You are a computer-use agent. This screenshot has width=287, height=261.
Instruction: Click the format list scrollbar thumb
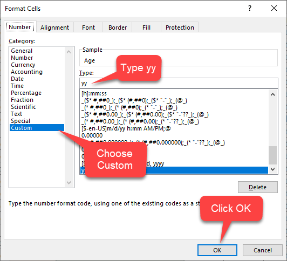pyautogui.click(x=273, y=155)
